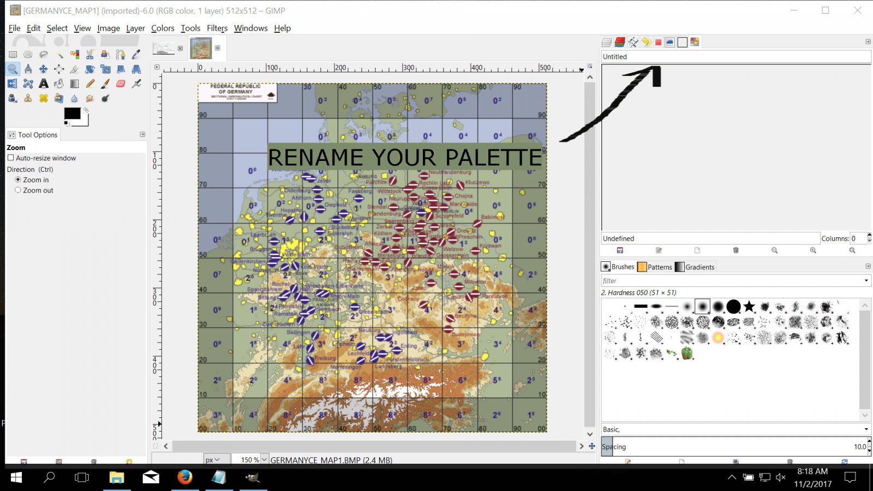873x491 pixels.
Task: Open the zoom percentage dropdown at 150 %
Action: pyautogui.click(x=265, y=459)
